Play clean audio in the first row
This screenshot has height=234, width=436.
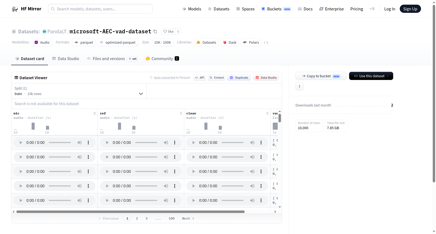193,143
